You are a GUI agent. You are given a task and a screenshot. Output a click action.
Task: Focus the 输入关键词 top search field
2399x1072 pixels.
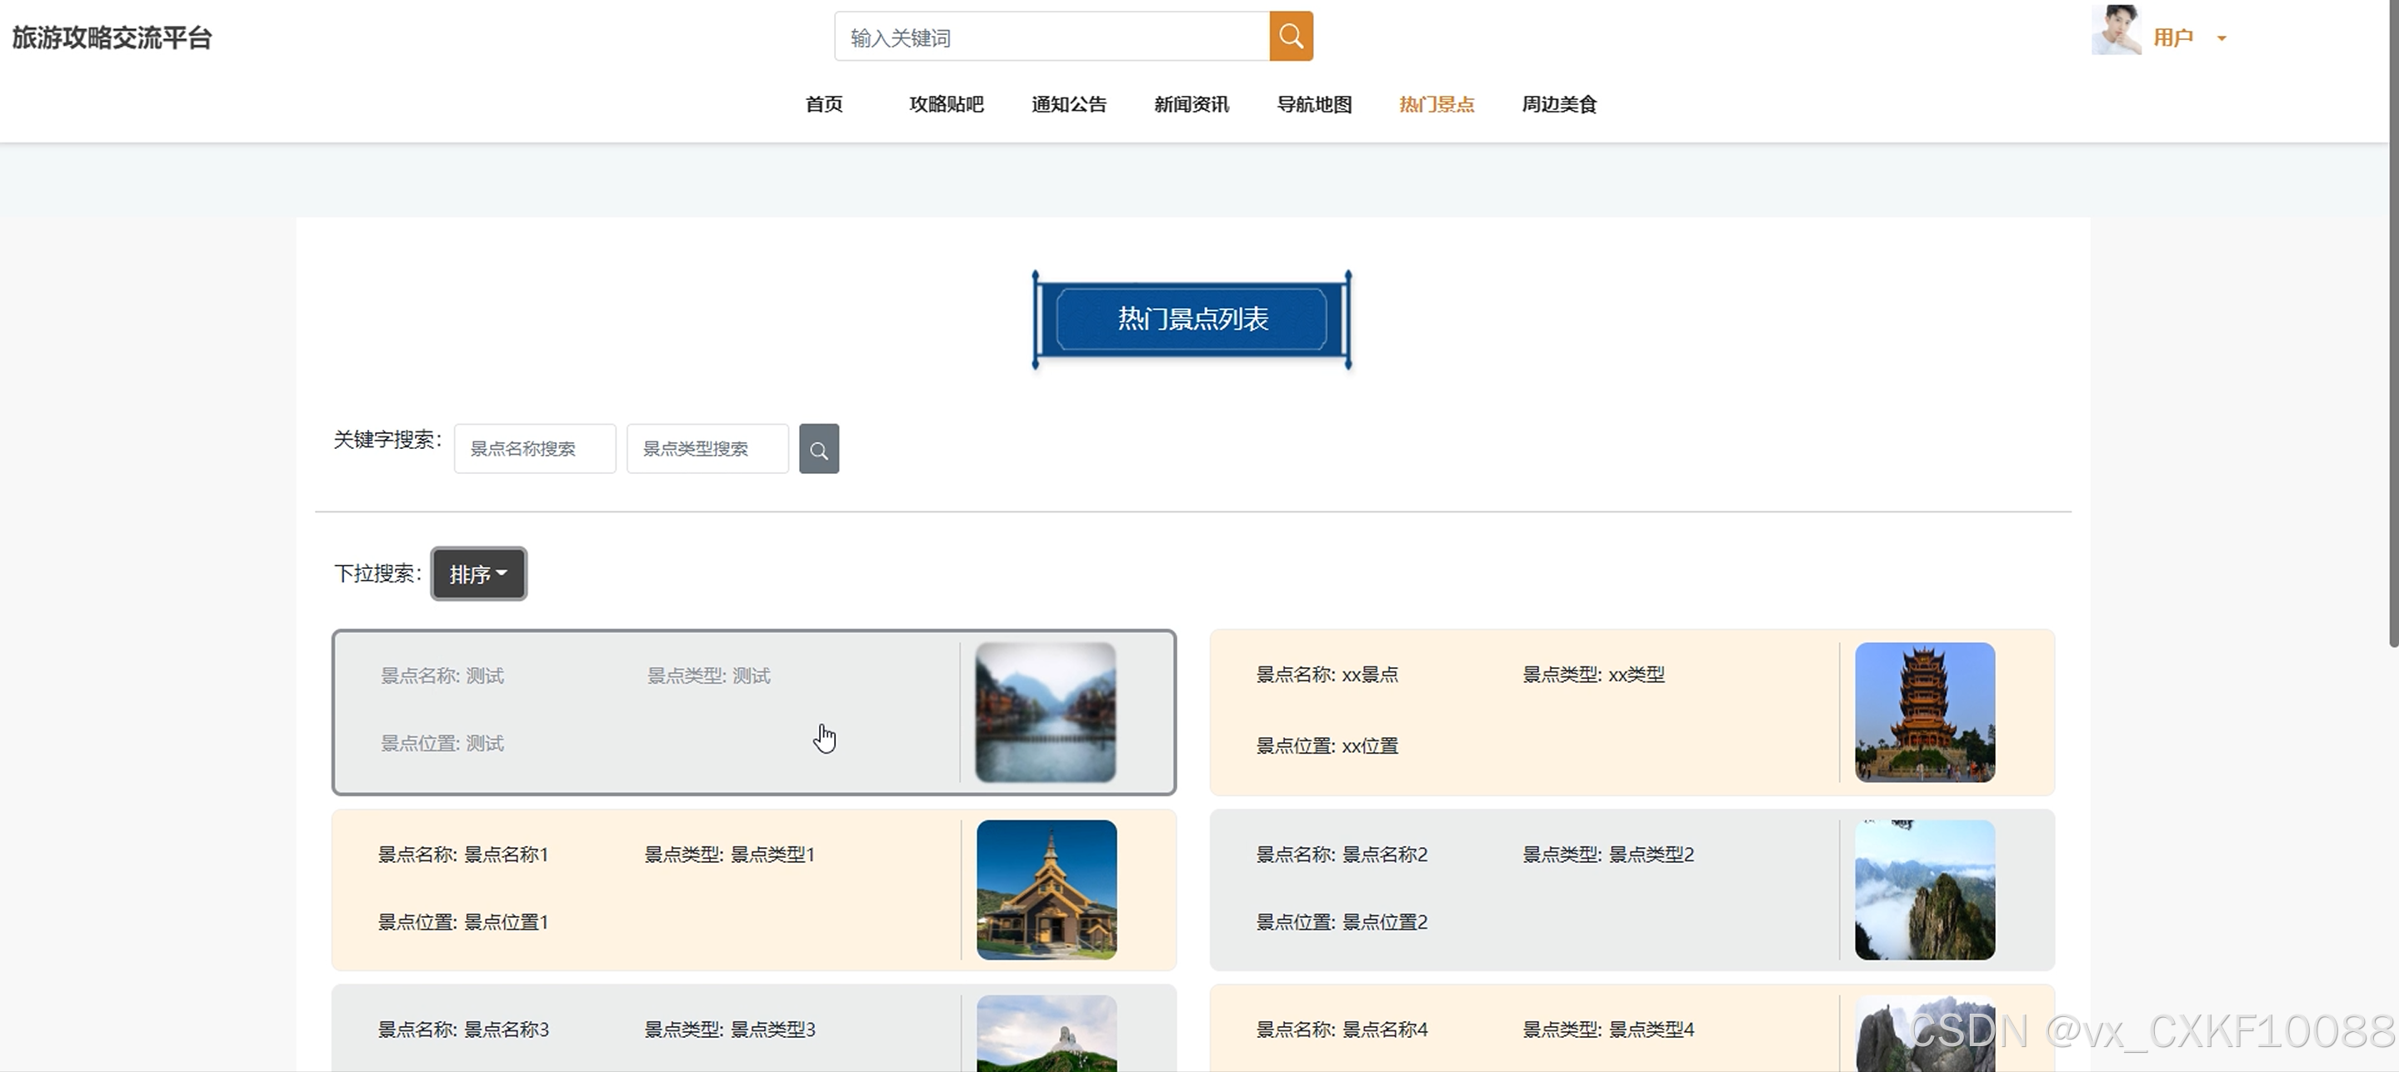click(x=1052, y=37)
